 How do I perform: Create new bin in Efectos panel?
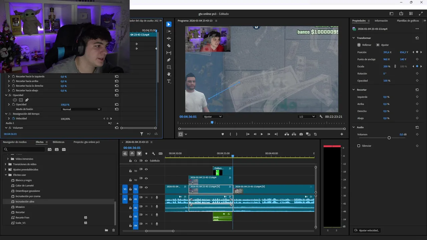[x=106, y=230]
